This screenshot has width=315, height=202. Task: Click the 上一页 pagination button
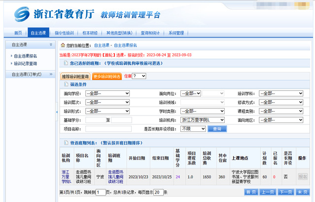point(268,192)
